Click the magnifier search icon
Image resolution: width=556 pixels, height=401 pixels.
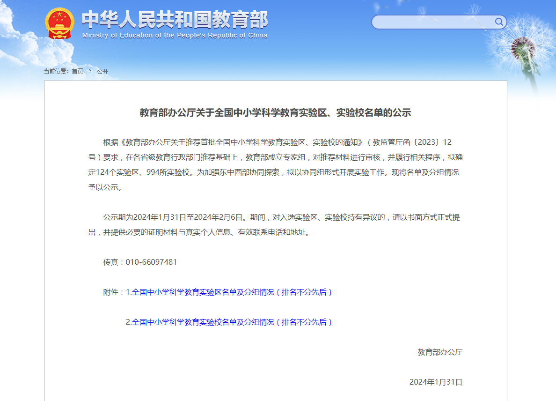click(x=498, y=22)
